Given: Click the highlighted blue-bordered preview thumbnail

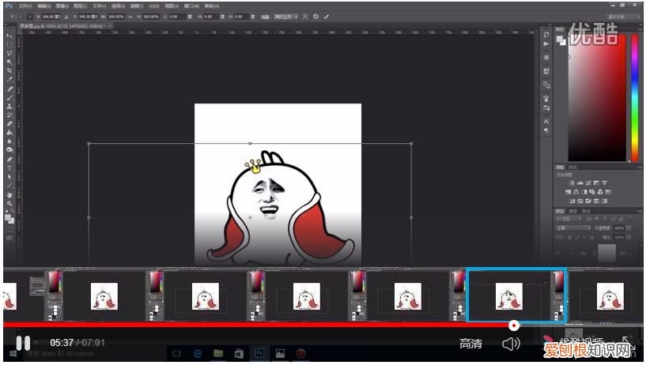Looking at the screenshot, I should click(x=516, y=295).
